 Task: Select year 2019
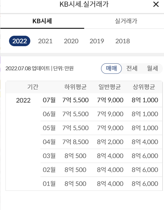point(97,41)
